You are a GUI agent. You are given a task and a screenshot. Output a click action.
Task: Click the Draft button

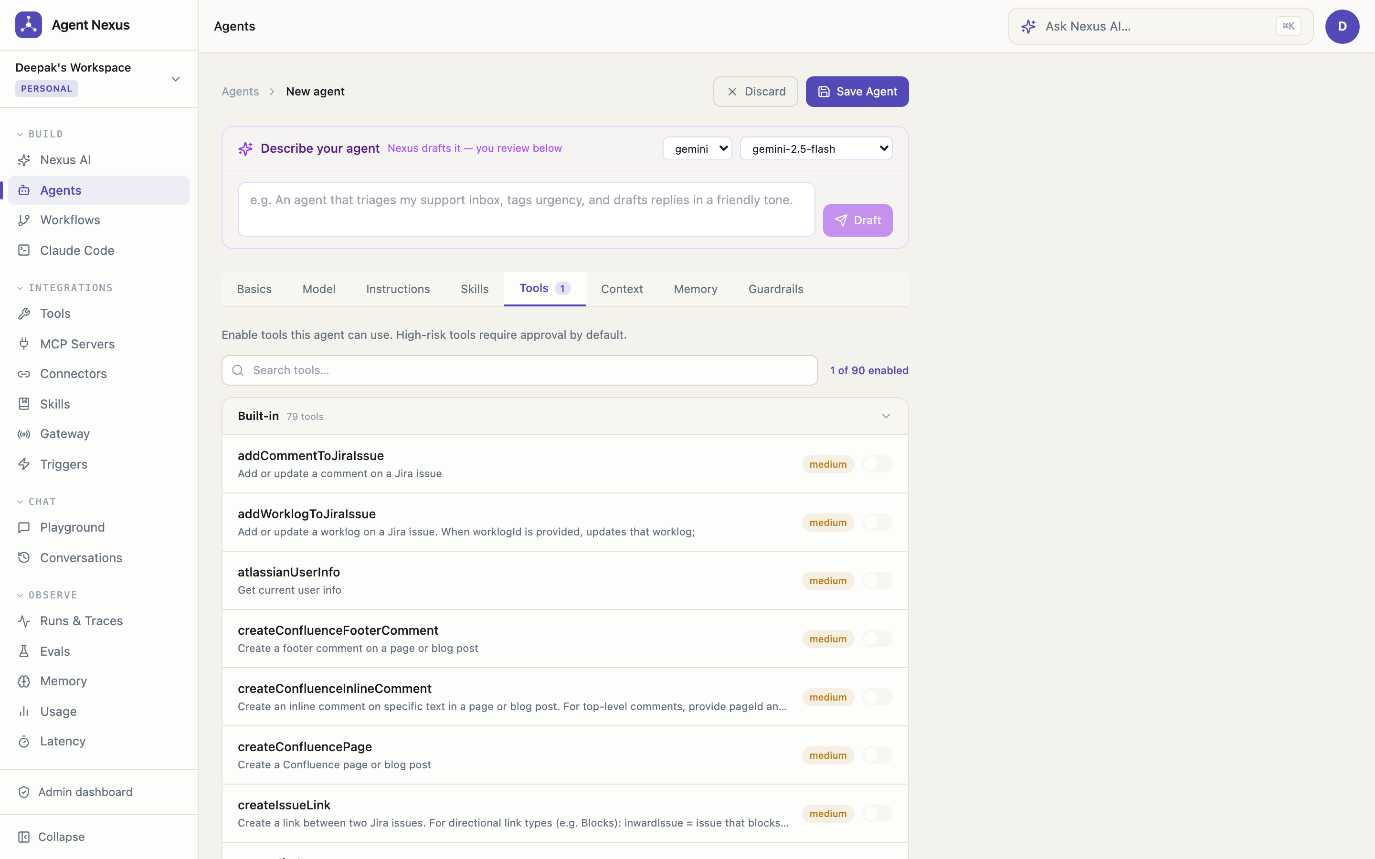857,220
